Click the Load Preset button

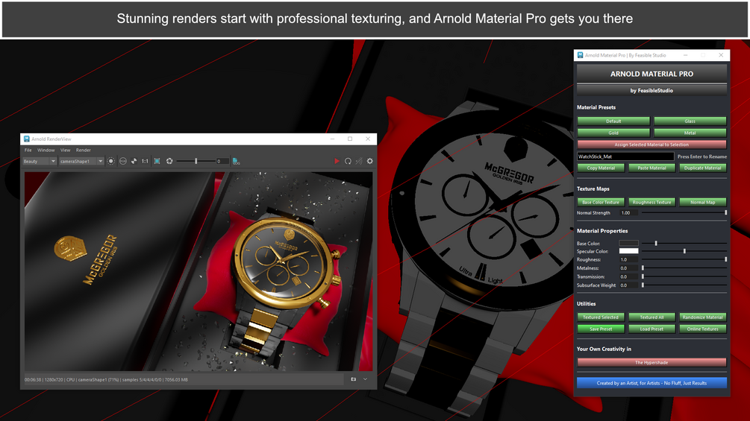point(651,329)
